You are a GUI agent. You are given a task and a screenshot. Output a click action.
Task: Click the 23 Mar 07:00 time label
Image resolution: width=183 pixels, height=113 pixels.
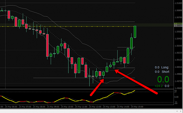[25, 107]
